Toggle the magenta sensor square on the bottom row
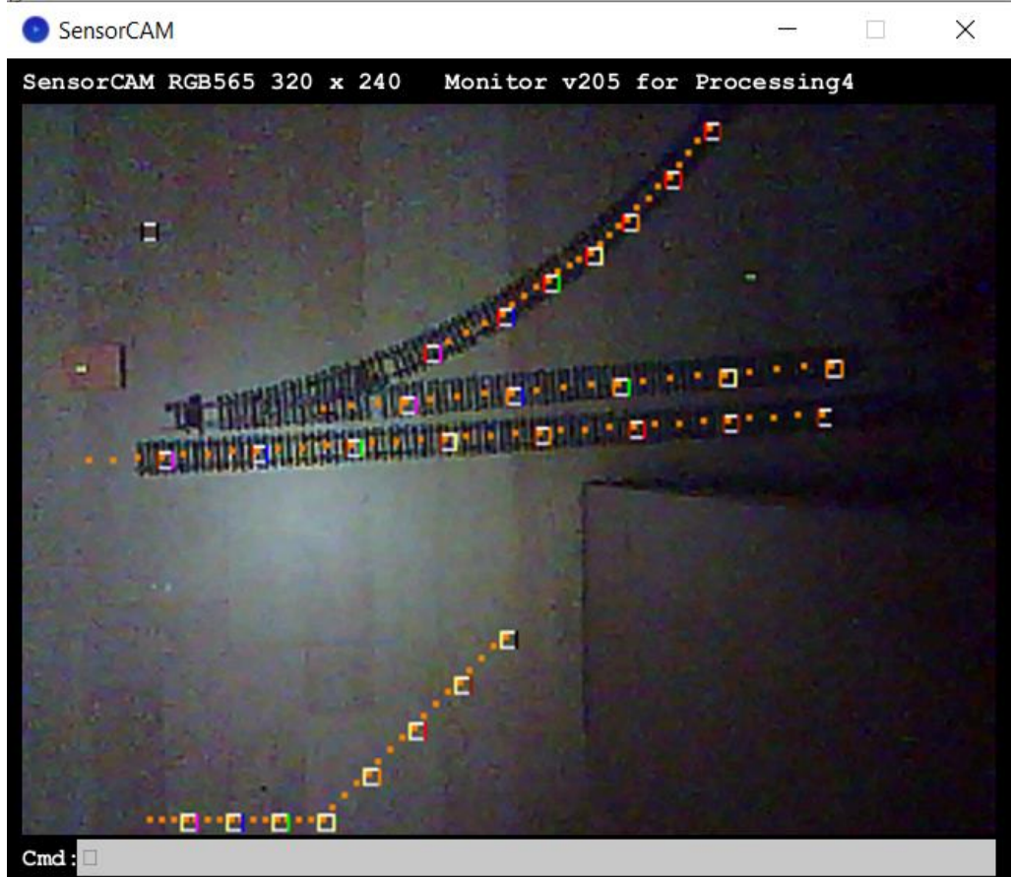 coord(189,822)
